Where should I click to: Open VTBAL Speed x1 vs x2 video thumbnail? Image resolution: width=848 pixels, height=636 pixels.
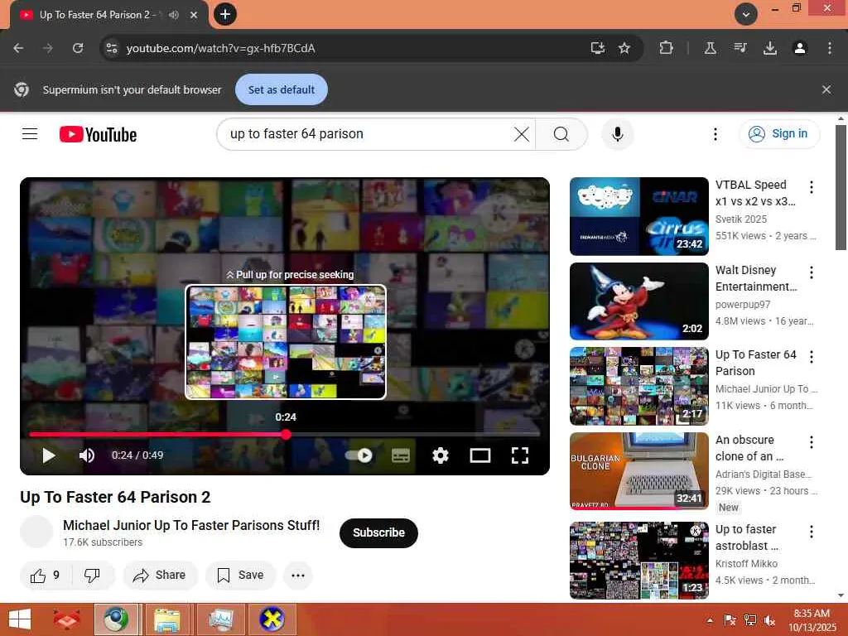click(x=638, y=216)
